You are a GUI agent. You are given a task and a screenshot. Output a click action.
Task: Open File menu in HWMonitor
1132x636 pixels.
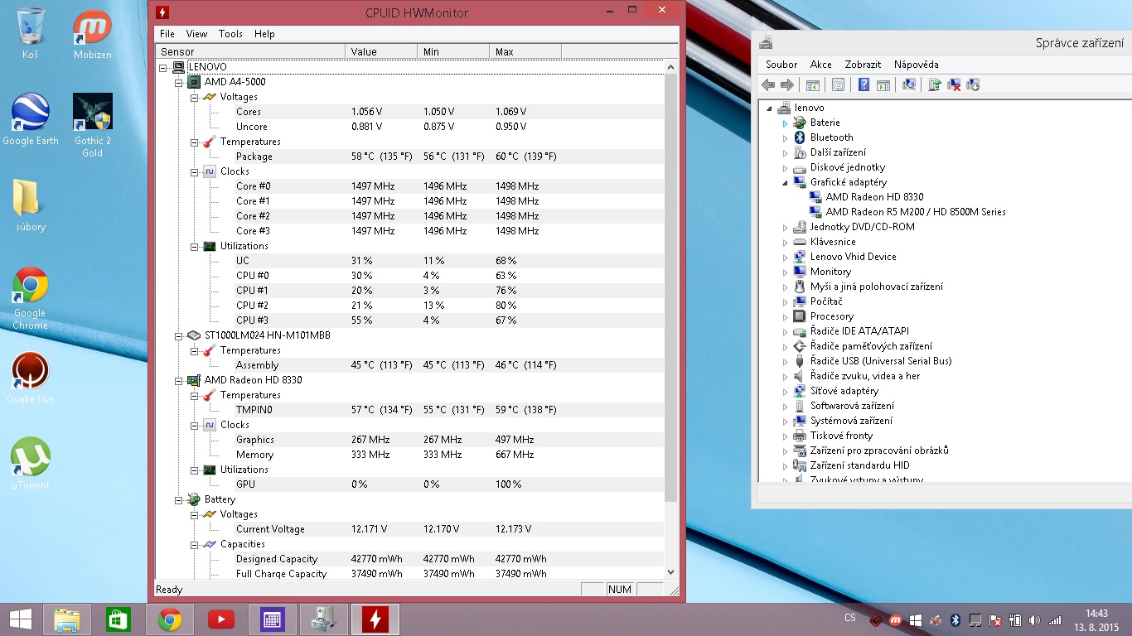pos(167,34)
